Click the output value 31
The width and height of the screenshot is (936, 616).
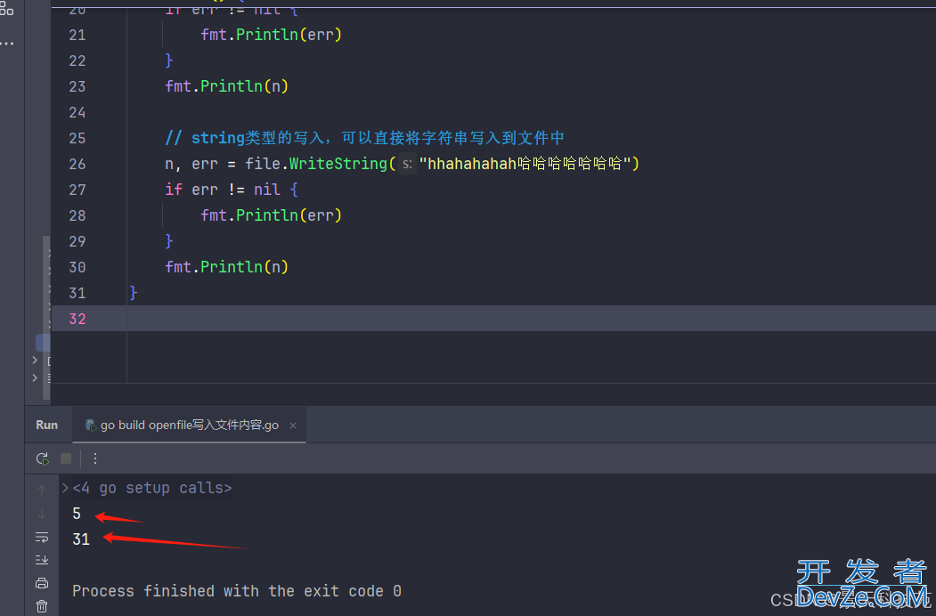click(80, 539)
